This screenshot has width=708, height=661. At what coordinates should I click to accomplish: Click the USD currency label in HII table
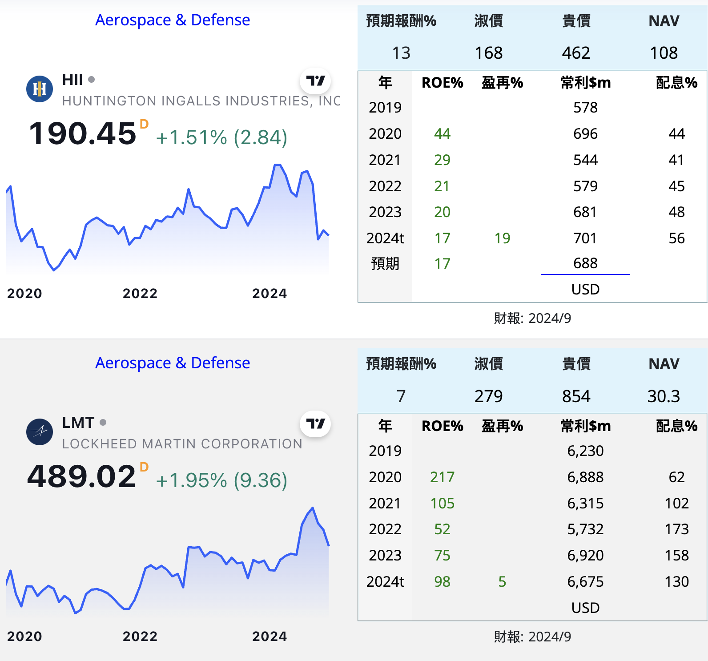pos(585,290)
